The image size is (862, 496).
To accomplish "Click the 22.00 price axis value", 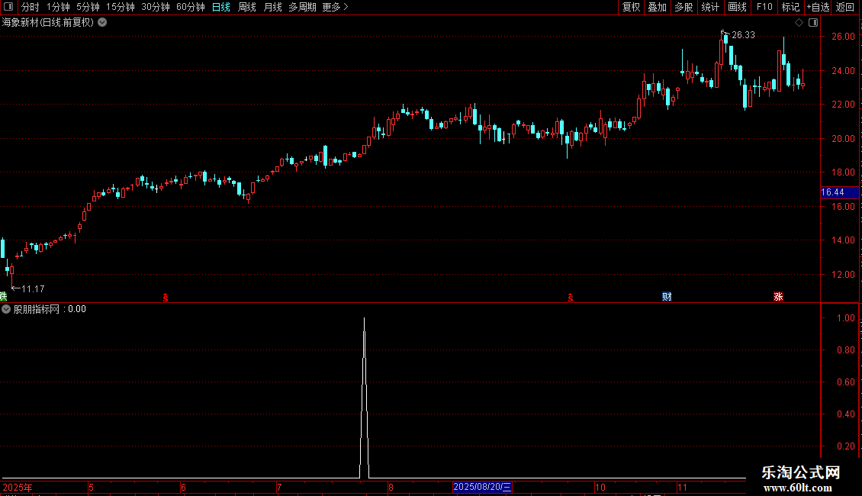I will [843, 105].
